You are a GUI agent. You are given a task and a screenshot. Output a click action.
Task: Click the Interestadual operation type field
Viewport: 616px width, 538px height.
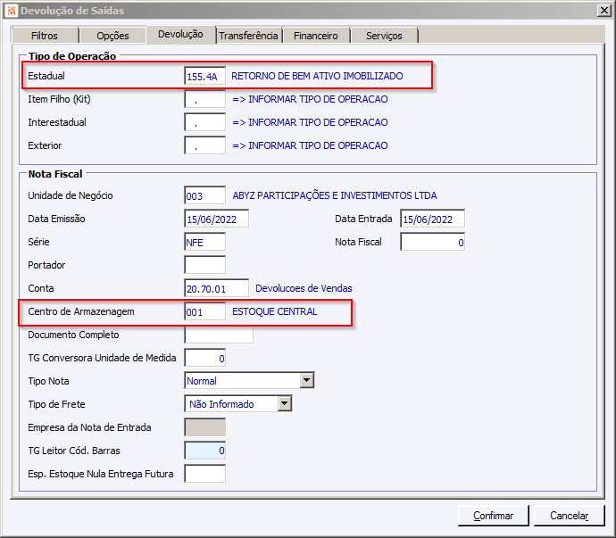pyautogui.click(x=205, y=122)
